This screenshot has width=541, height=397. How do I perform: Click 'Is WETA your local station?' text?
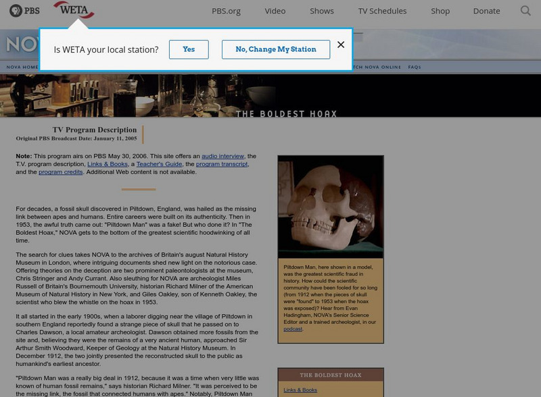coord(106,50)
